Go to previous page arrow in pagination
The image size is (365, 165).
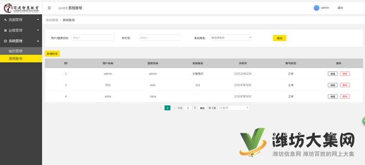click(x=161, y=108)
